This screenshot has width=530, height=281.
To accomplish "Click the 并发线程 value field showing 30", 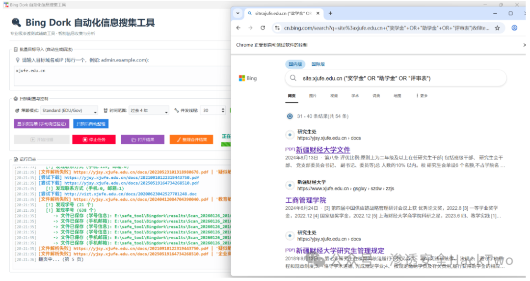I will 210,111.
